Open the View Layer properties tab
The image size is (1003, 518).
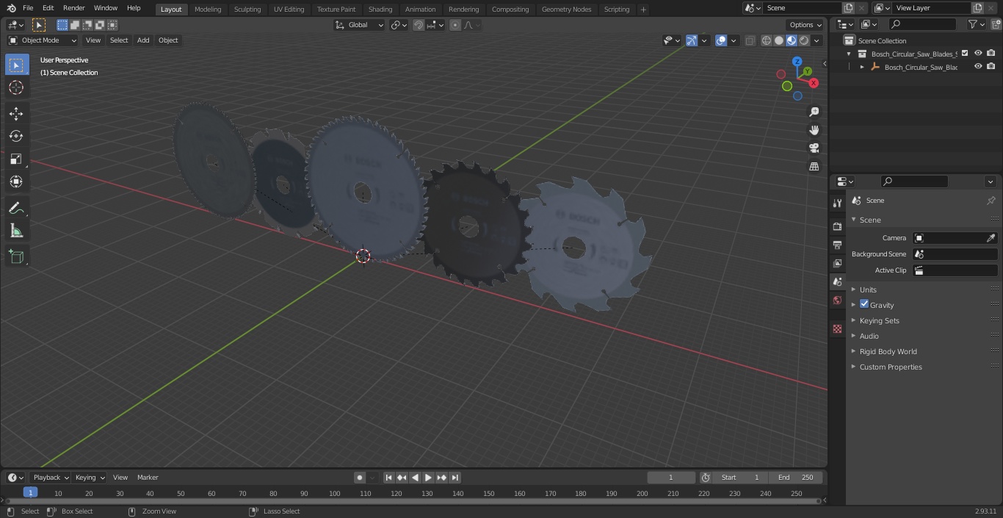click(x=837, y=263)
